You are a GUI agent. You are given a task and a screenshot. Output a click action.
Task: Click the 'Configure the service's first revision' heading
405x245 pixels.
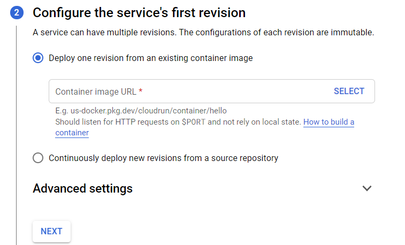tap(139, 13)
